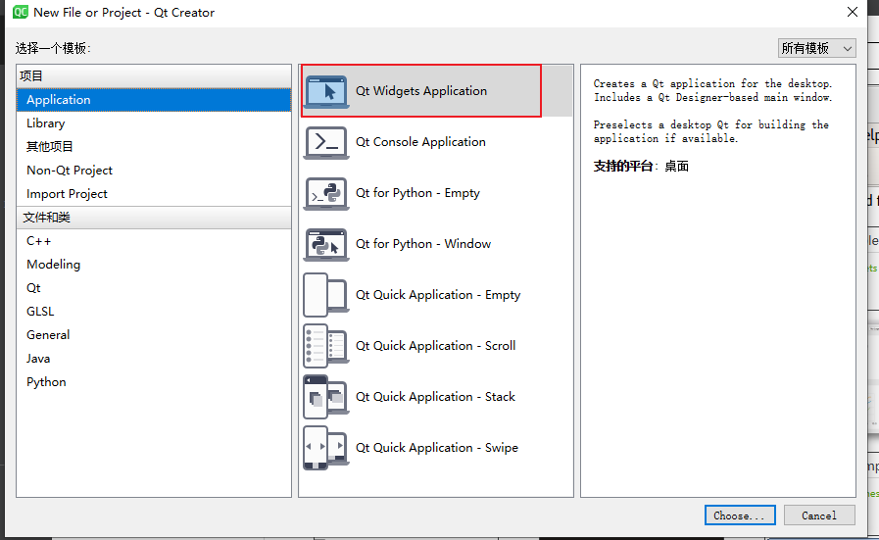Click the Qt Quick Application - Stack icon
The image size is (879, 540).
[326, 397]
